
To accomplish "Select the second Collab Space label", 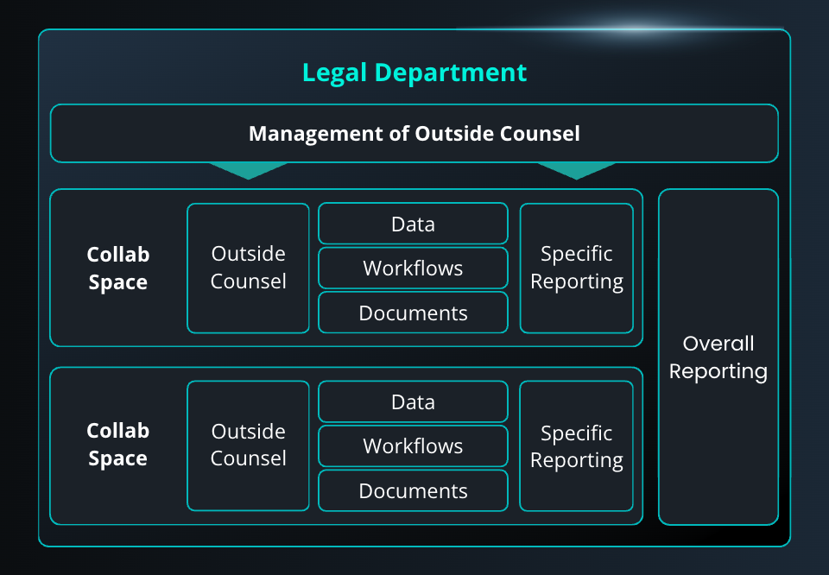I will coord(117,445).
